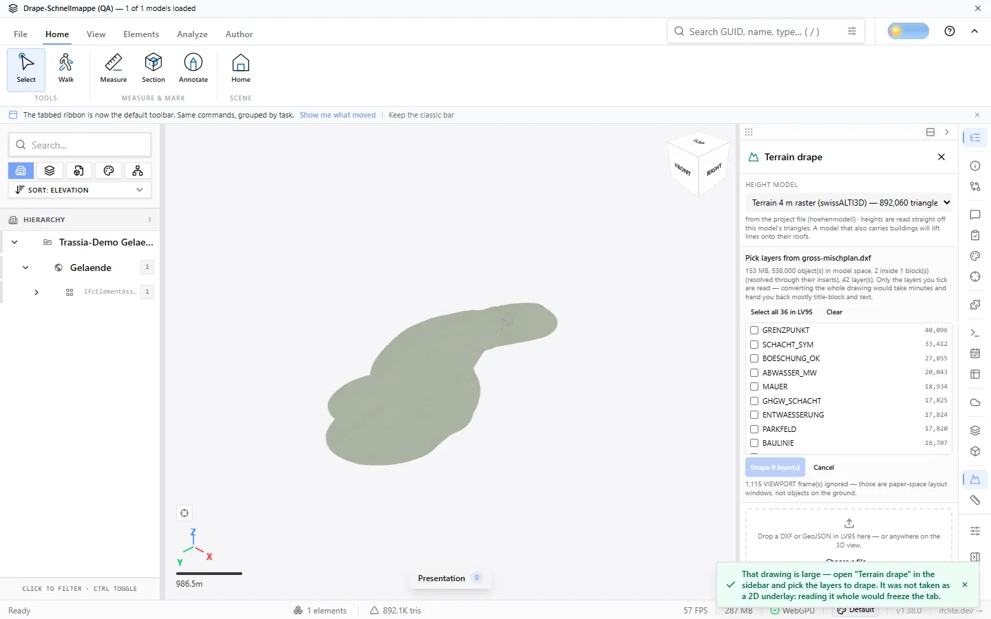Viewport: 991px width, 619px height.
Task: Collapse the Gelaende tree node
Action: pyautogui.click(x=25, y=268)
